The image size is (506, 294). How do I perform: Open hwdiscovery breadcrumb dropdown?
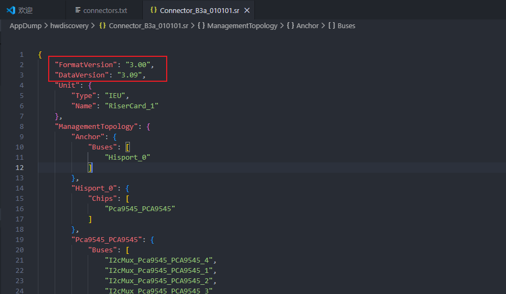point(69,26)
